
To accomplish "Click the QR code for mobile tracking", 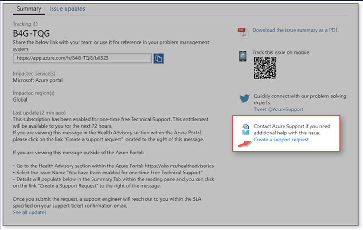I will (x=265, y=68).
